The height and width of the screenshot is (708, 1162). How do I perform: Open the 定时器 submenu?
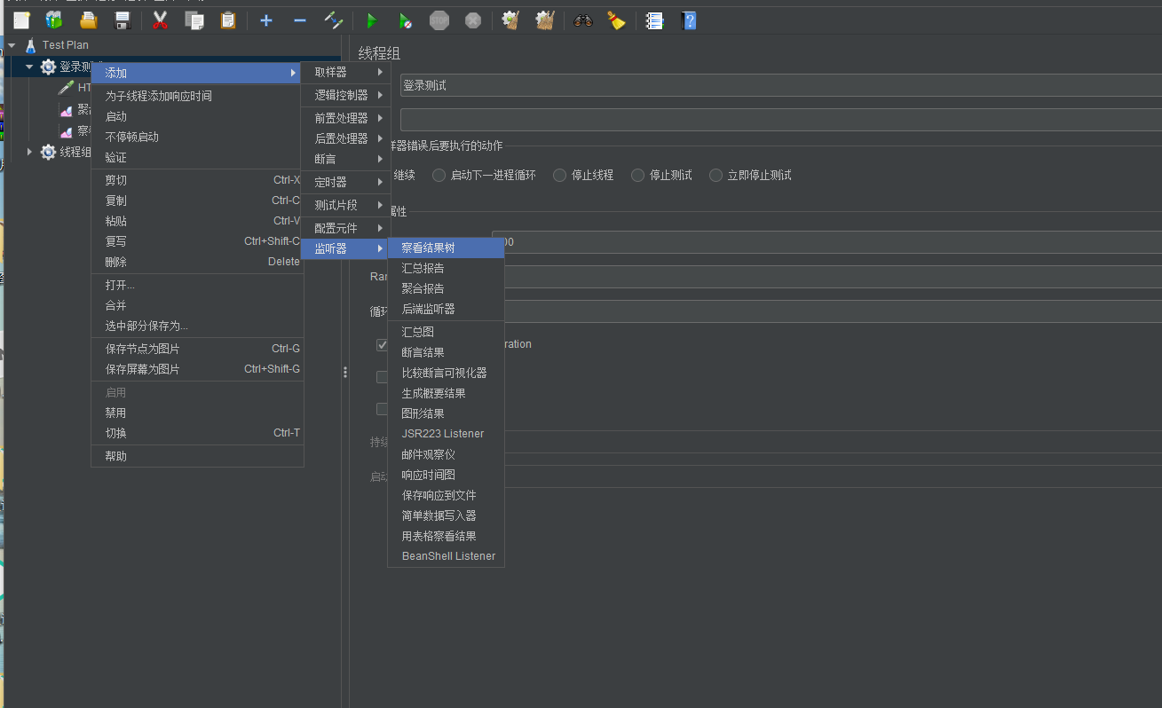(x=346, y=182)
